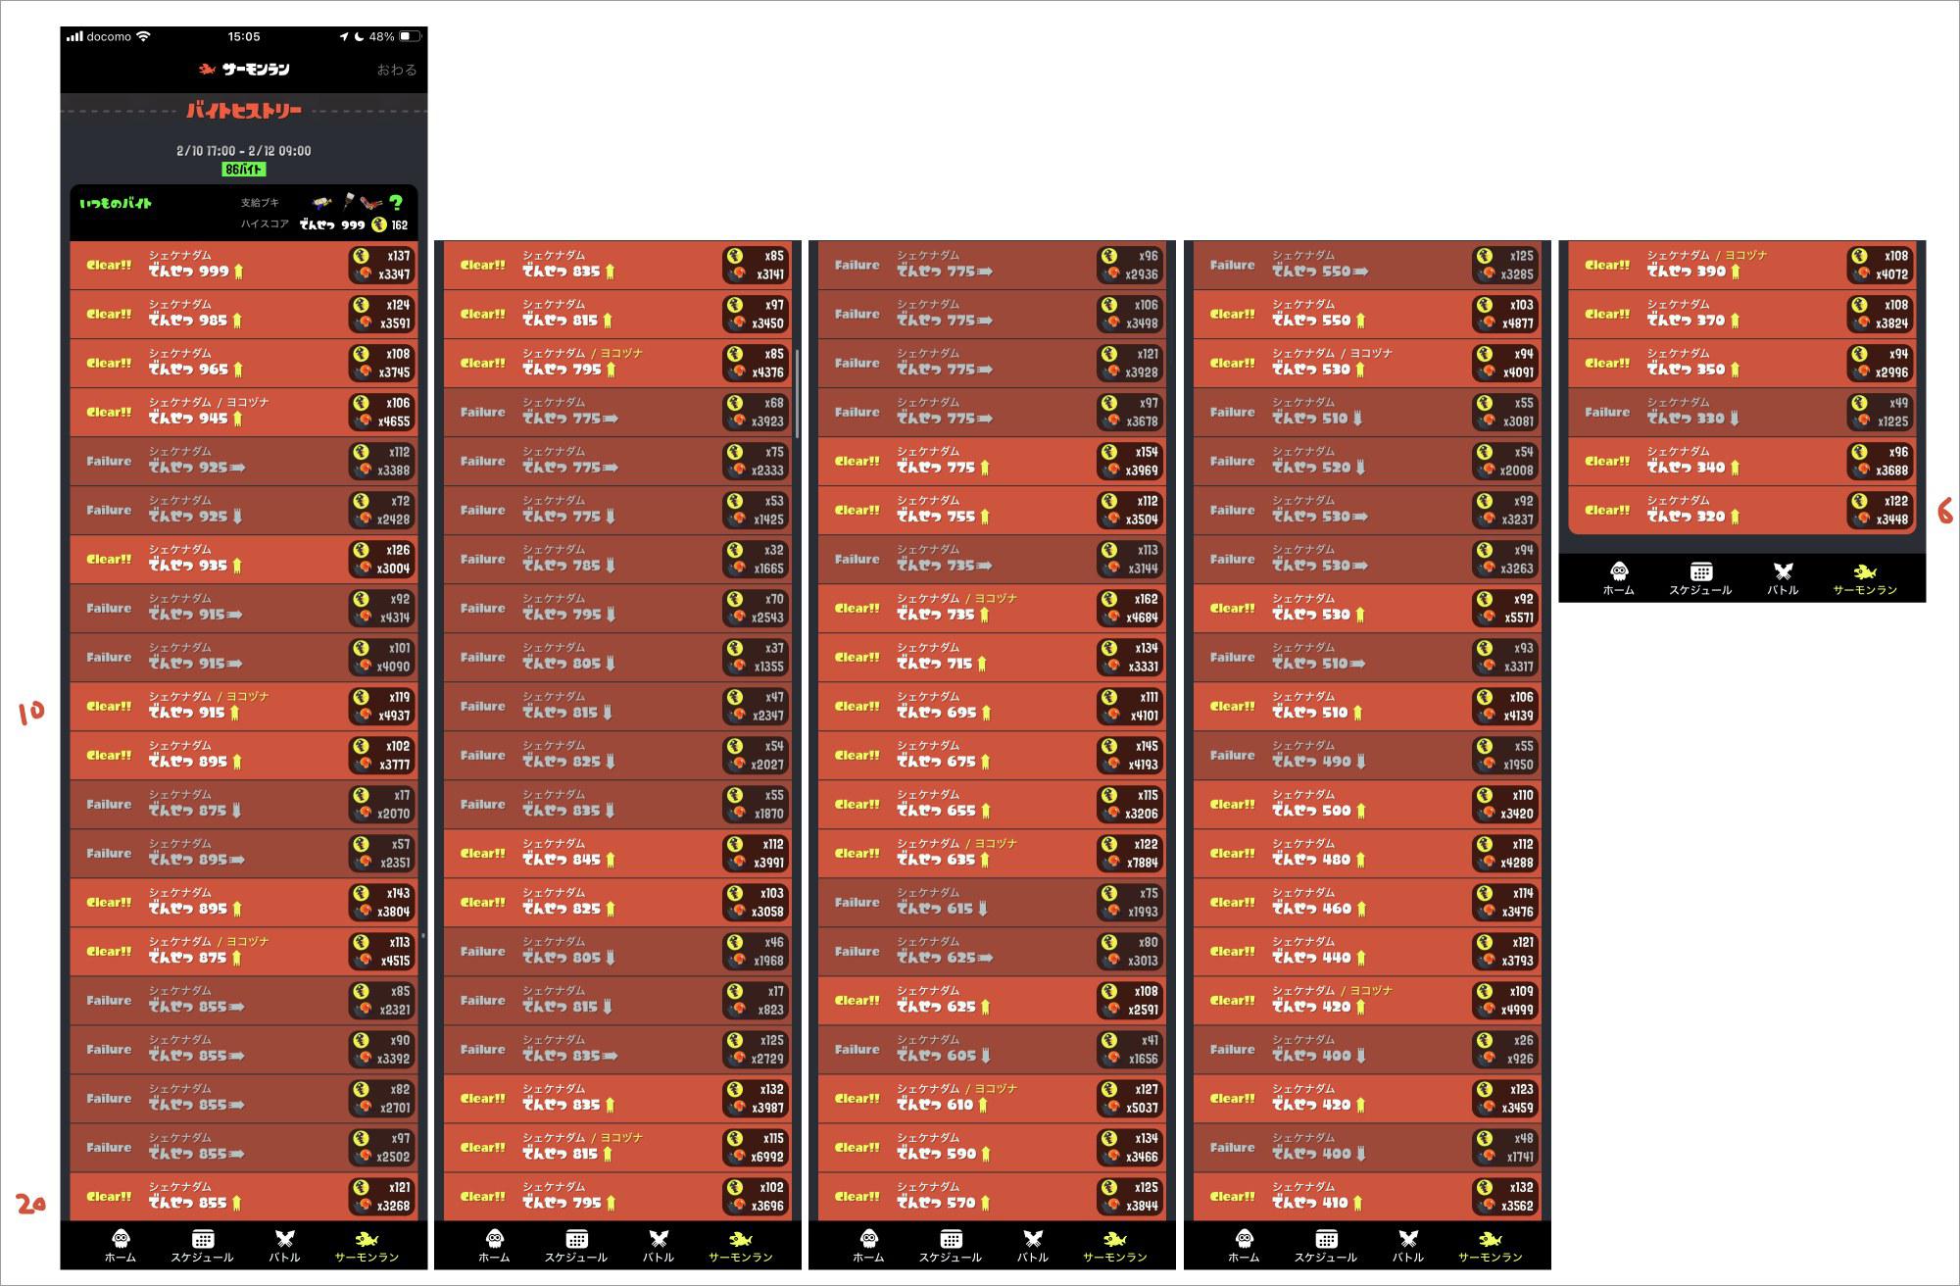Tap the スケジュール tab in the third screenshot
This screenshot has height=1286, width=1960.
pyautogui.click(x=951, y=1246)
